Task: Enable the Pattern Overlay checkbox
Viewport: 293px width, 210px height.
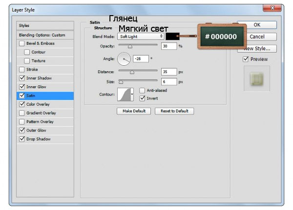Action: pyautogui.click(x=21, y=122)
